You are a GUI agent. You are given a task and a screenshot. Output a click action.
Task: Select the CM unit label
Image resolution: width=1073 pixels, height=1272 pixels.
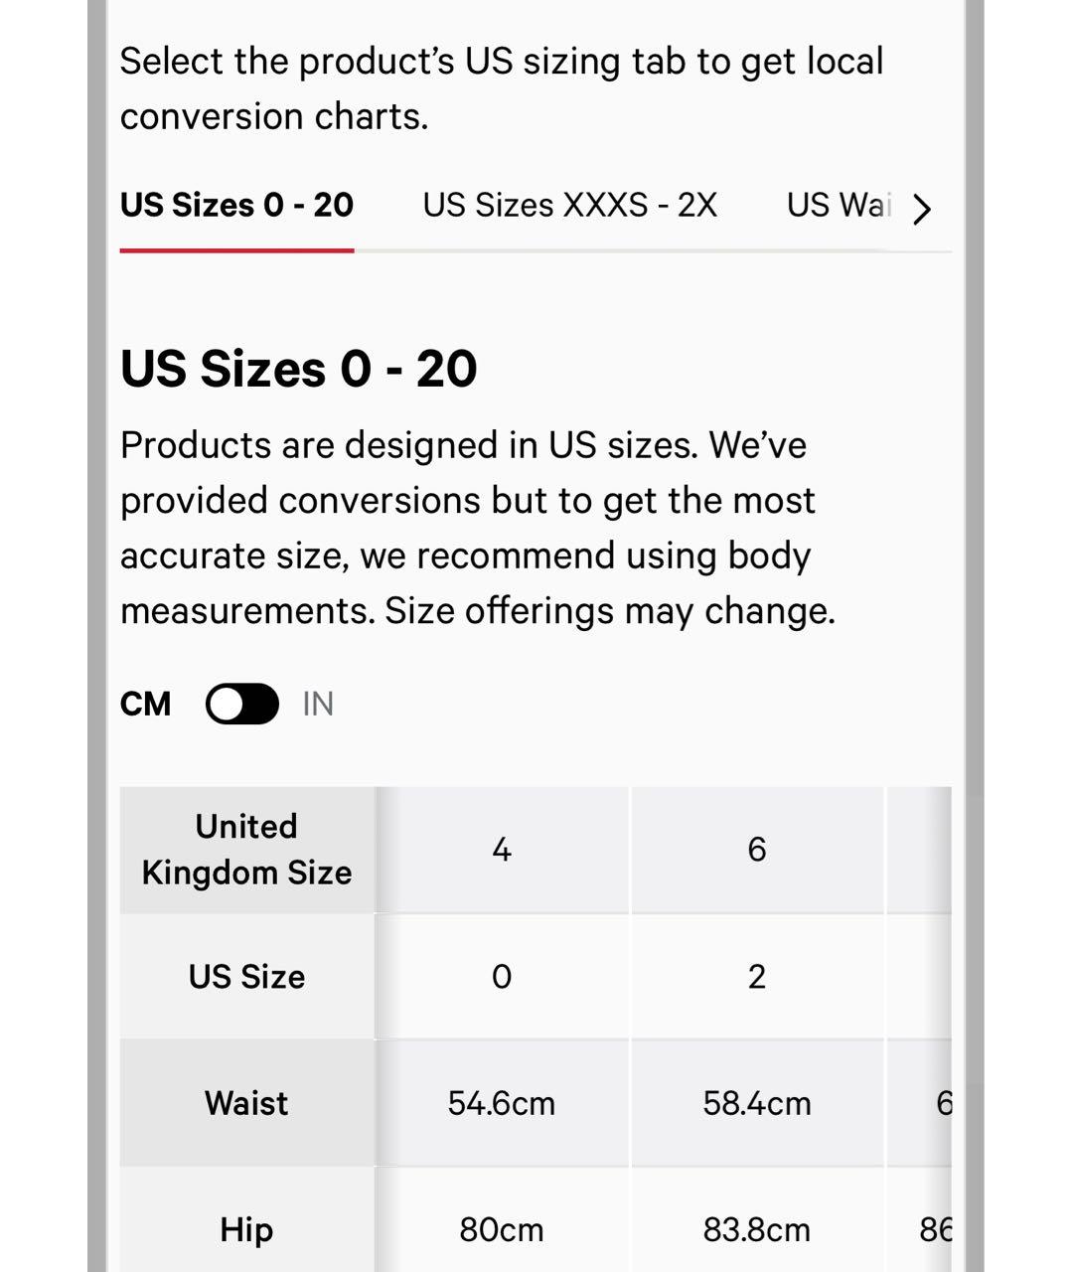point(145,704)
